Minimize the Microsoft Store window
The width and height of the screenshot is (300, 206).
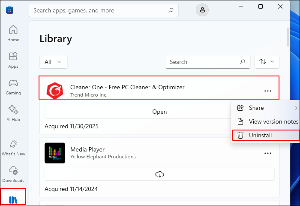[x=241, y=6]
